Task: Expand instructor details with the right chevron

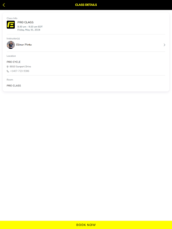Action: (164, 45)
